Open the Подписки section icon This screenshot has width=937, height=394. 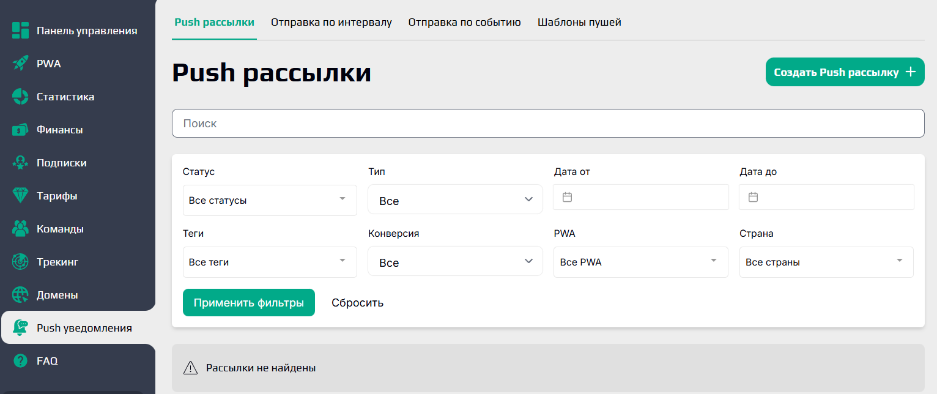[19, 162]
